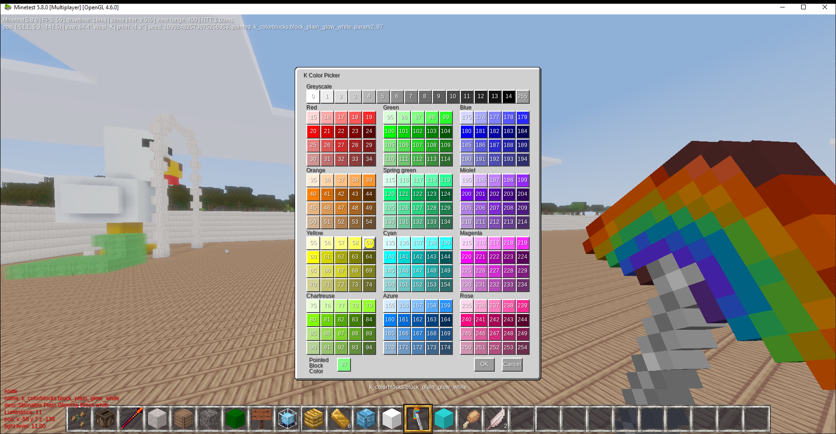Pick the dark green block in hotbar
This screenshot has height=434, width=836.
pyautogui.click(x=236, y=419)
